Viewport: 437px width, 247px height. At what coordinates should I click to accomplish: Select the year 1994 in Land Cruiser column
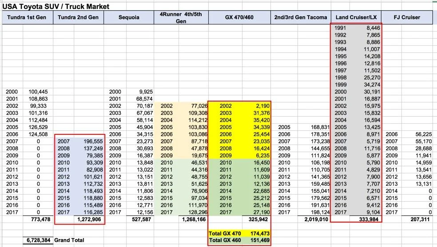point(340,49)
